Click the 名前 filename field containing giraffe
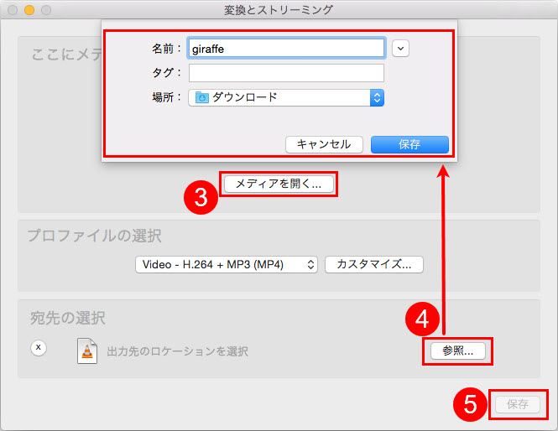The width and height of the screenshot is (558, 431). pyautogui.click(x=286, y=49)
